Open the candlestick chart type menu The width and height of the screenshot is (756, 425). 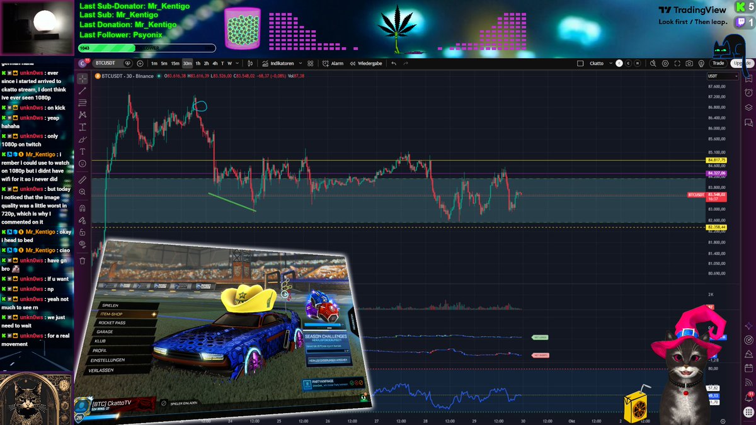(250, 63)
